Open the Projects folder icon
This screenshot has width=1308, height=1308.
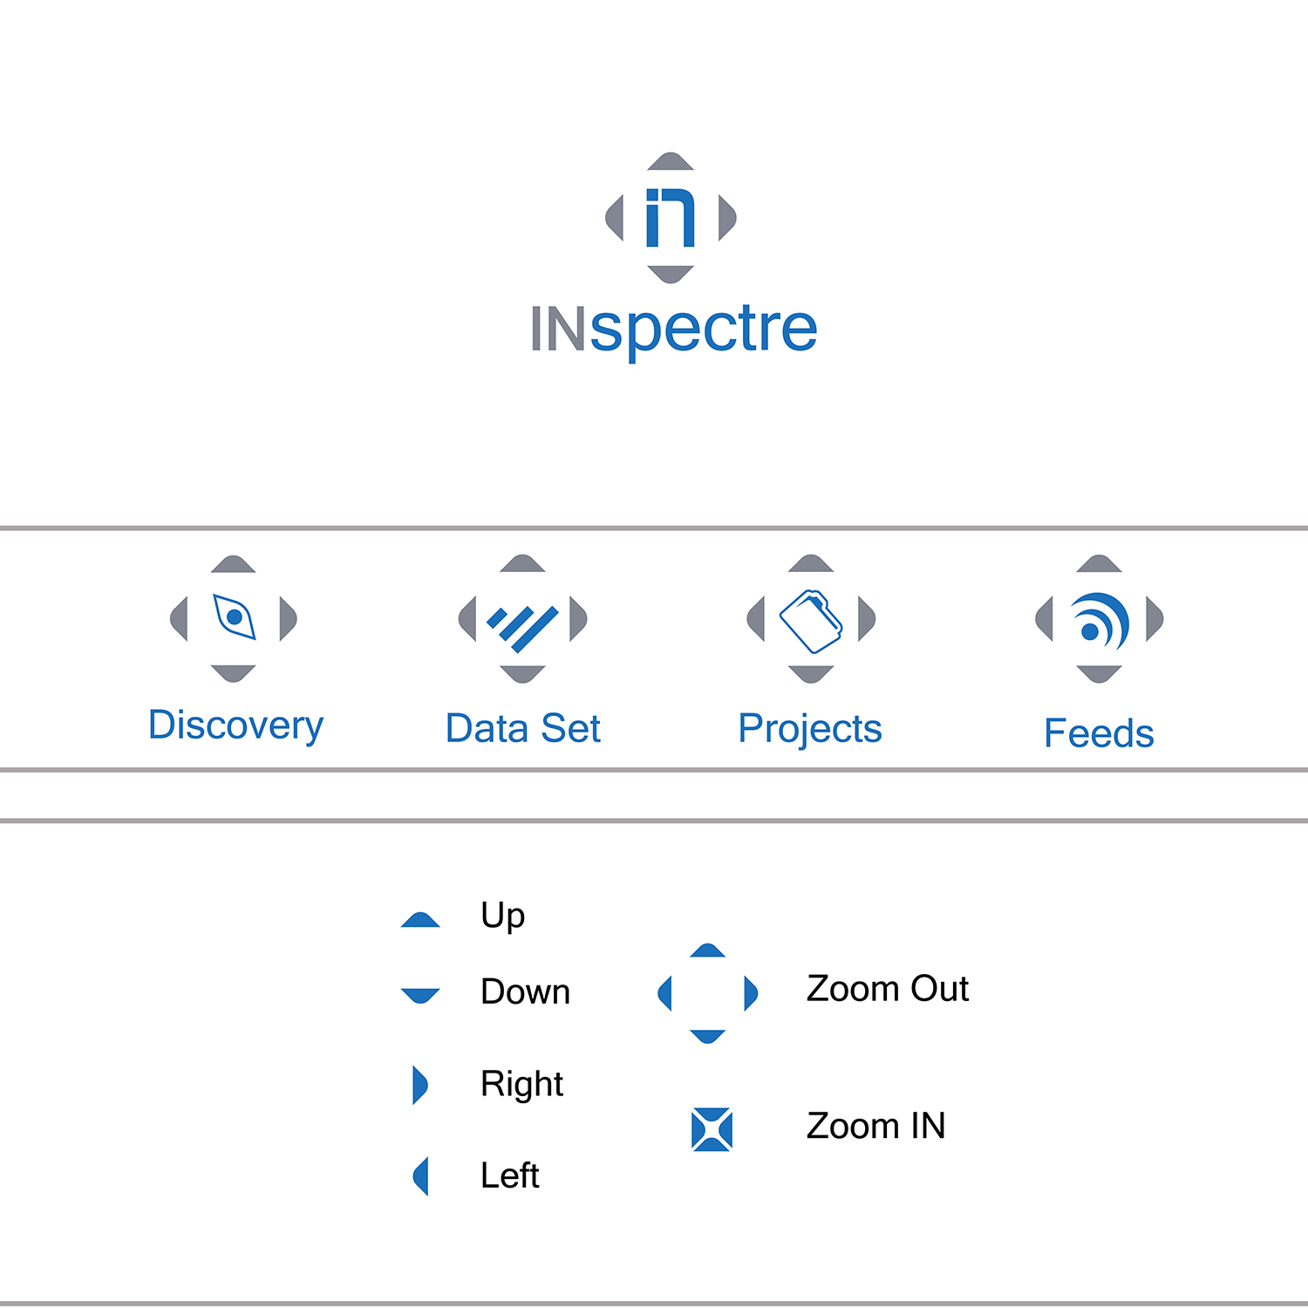811,620
